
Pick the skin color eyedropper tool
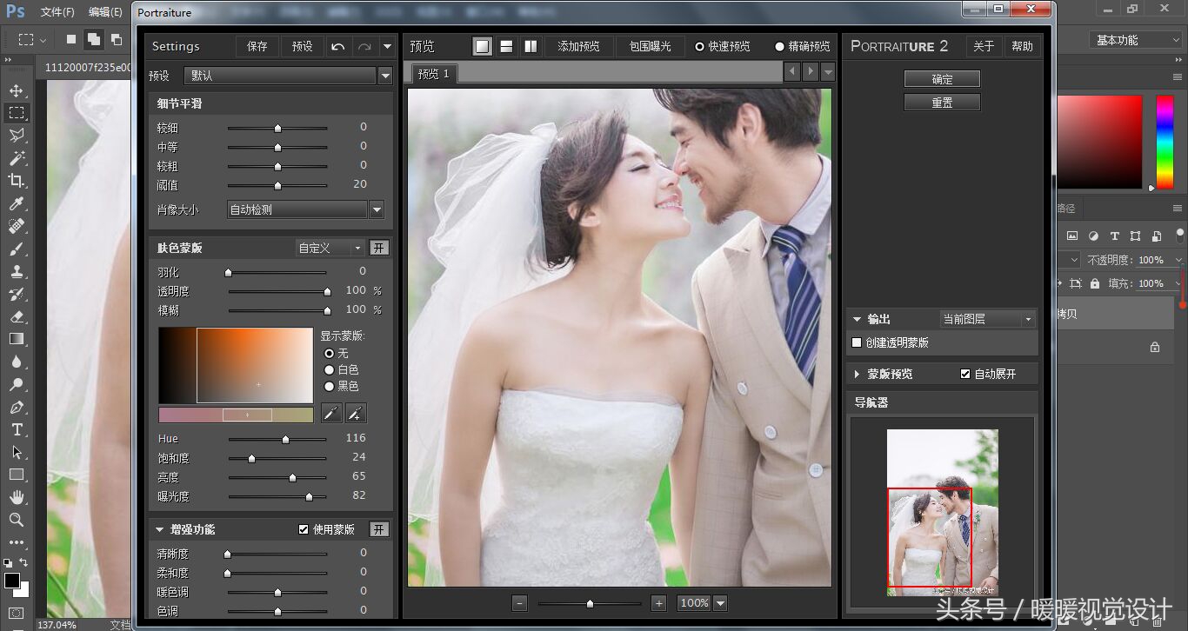[x=330, y=414]
